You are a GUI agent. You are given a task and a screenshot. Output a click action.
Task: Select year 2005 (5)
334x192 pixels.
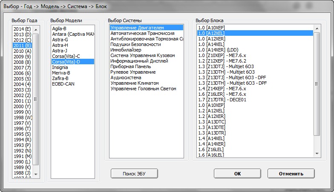tap(22, 79)
